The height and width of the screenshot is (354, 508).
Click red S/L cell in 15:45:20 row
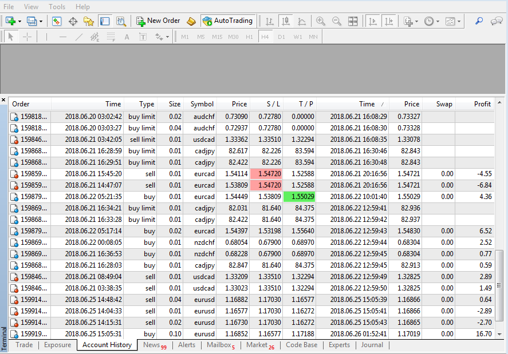point(266,174)
